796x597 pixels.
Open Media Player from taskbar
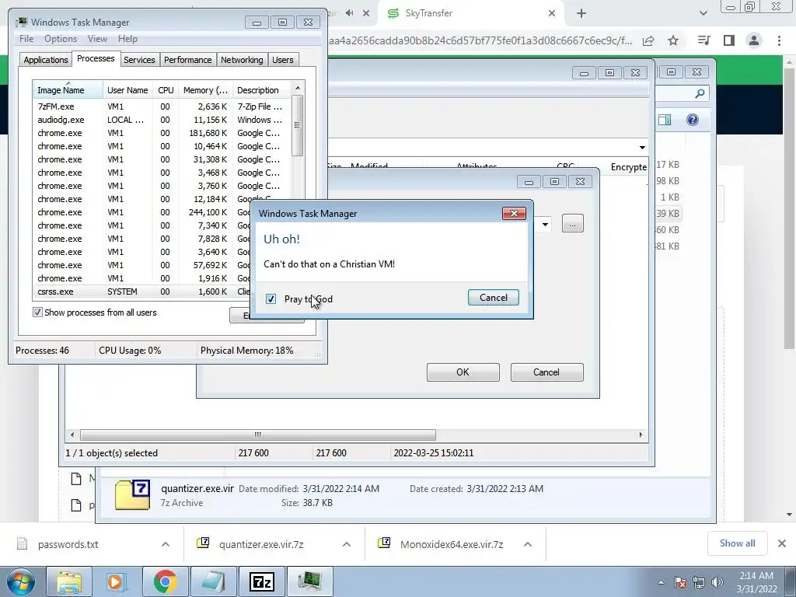(x=117, y=581)
